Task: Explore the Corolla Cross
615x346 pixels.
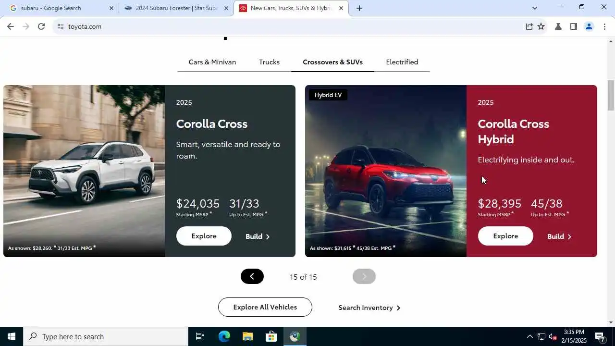Action: 204,236
